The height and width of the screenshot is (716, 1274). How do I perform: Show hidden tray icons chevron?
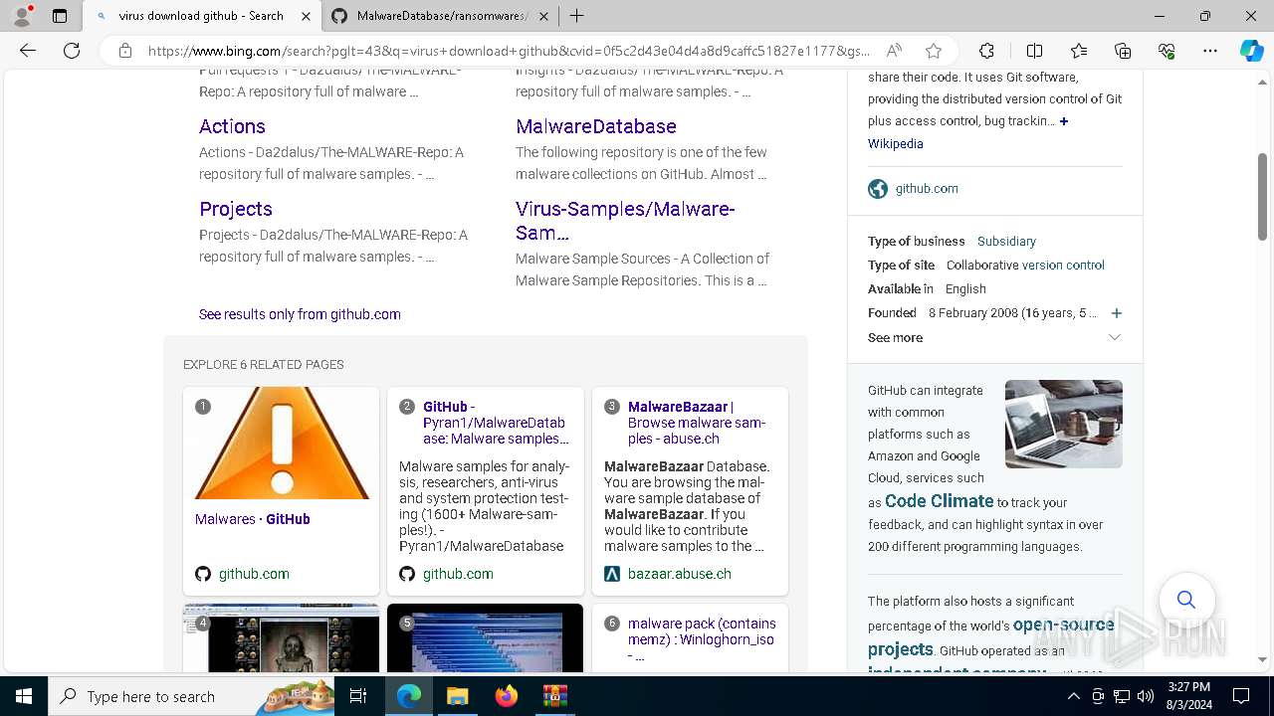click(x=1073, y=696)
